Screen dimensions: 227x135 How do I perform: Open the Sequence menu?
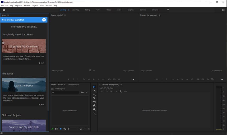tap(18, 6)
